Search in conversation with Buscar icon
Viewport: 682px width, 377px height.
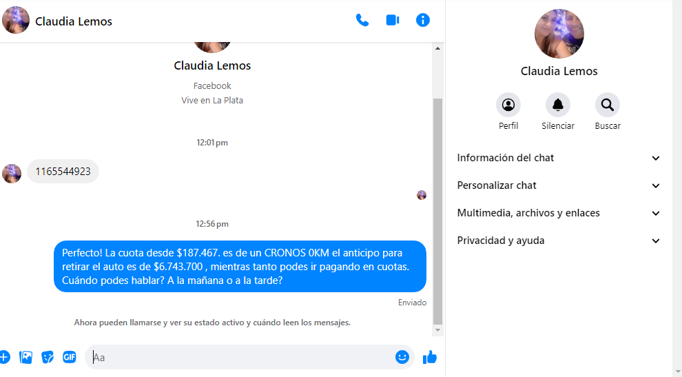click(608, 105)
